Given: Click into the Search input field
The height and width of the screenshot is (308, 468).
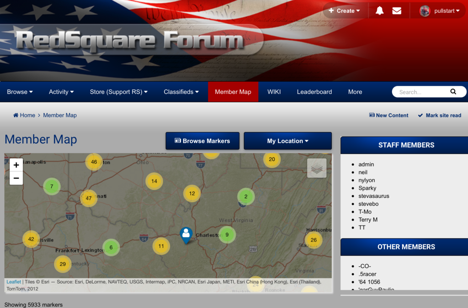Looking at the screenshot, I should 420,92.
